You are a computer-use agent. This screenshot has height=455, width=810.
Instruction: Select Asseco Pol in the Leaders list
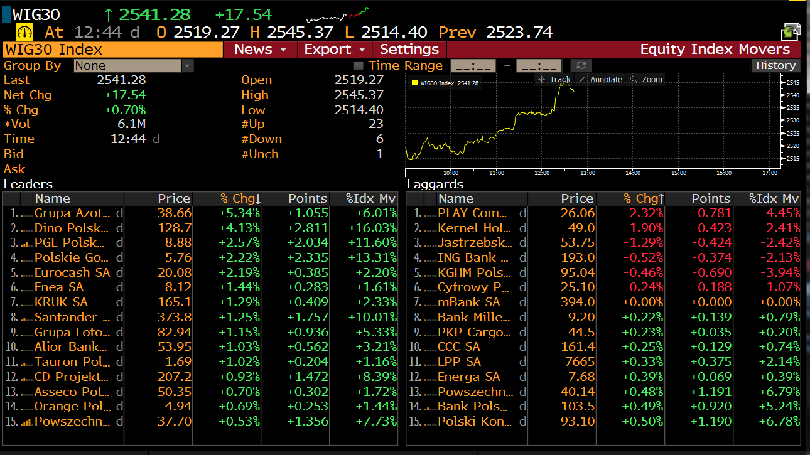72,392
